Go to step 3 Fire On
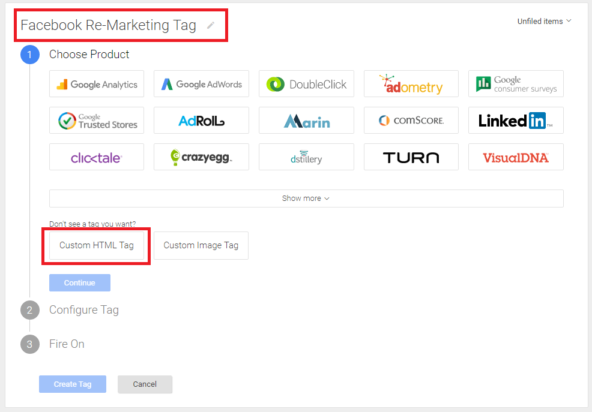The height and width of the screenshot is (412, 592). [67, 344]
